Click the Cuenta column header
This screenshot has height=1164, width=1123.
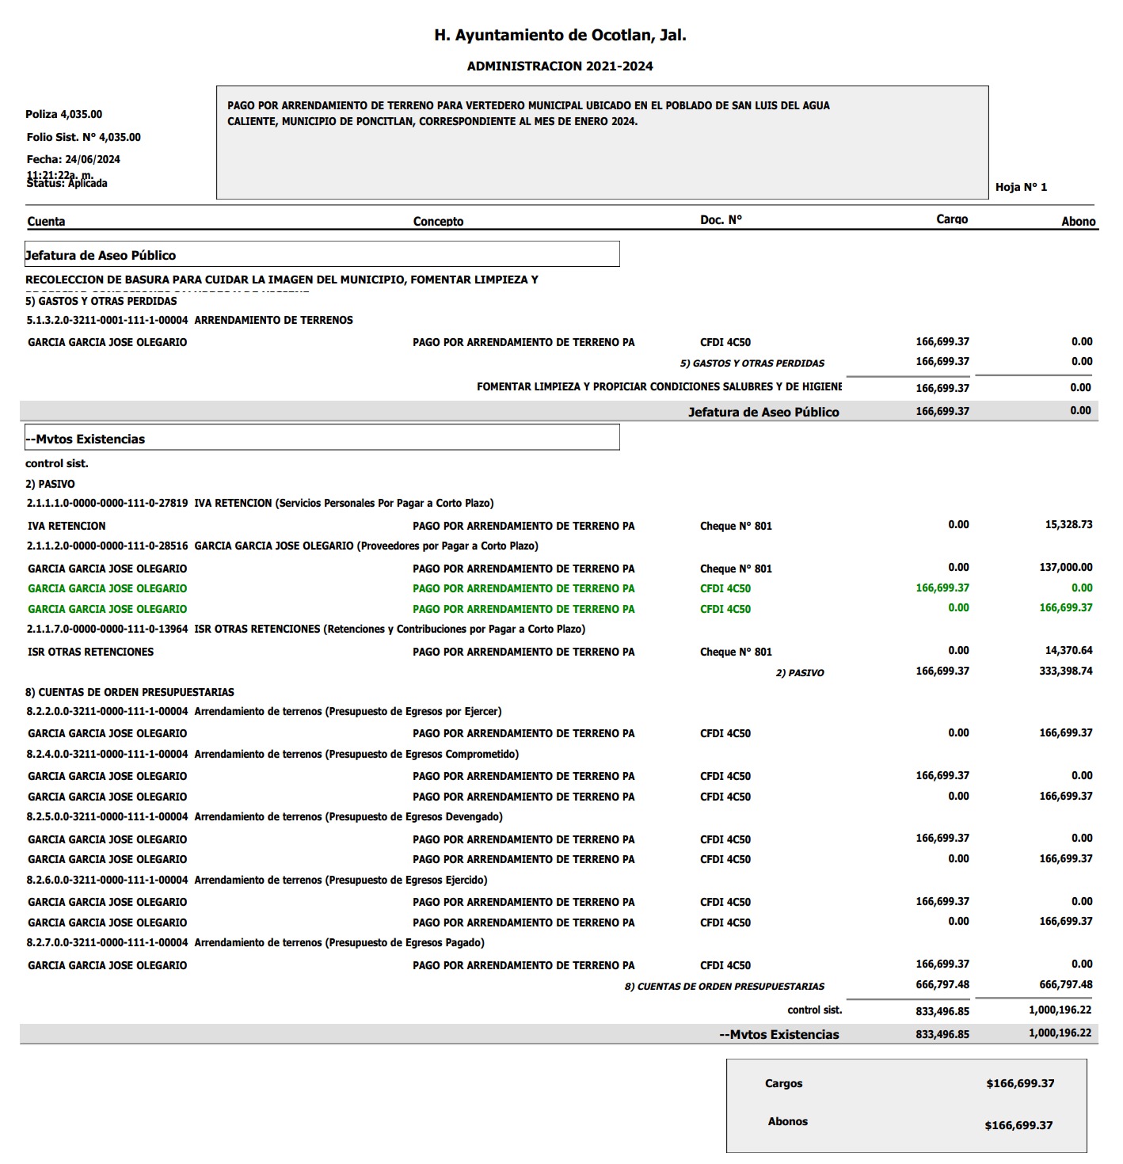(x=46, y=222)
